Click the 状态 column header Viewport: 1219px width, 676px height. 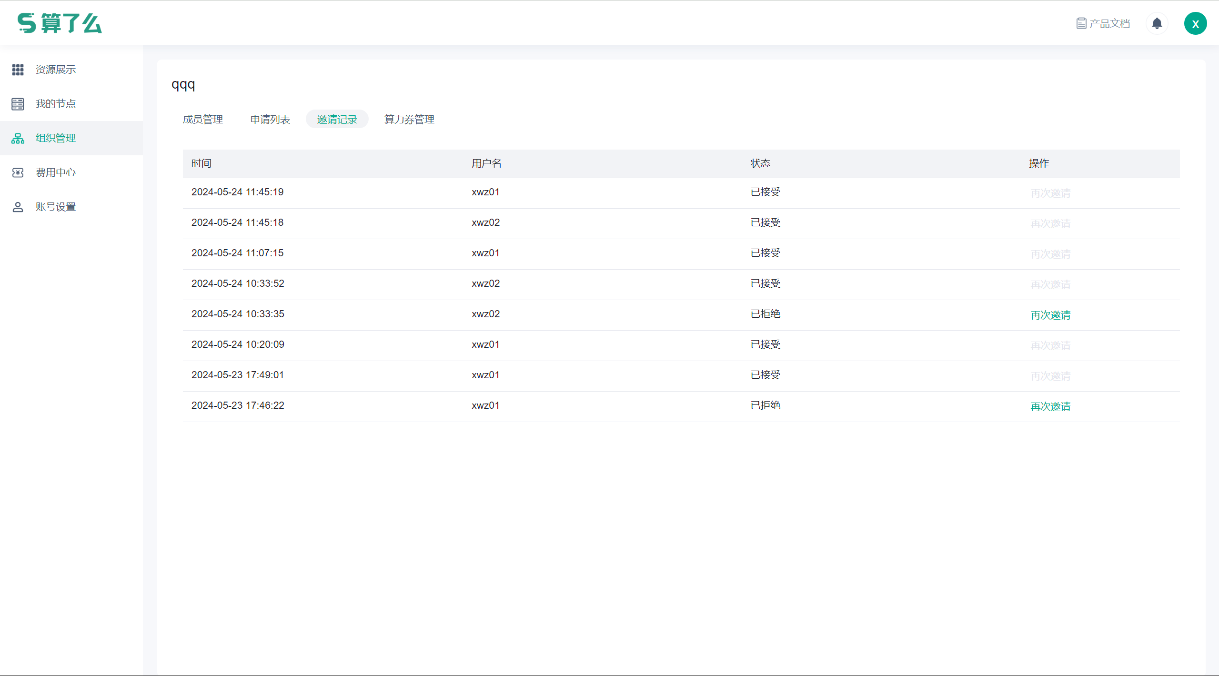point(760,163)
